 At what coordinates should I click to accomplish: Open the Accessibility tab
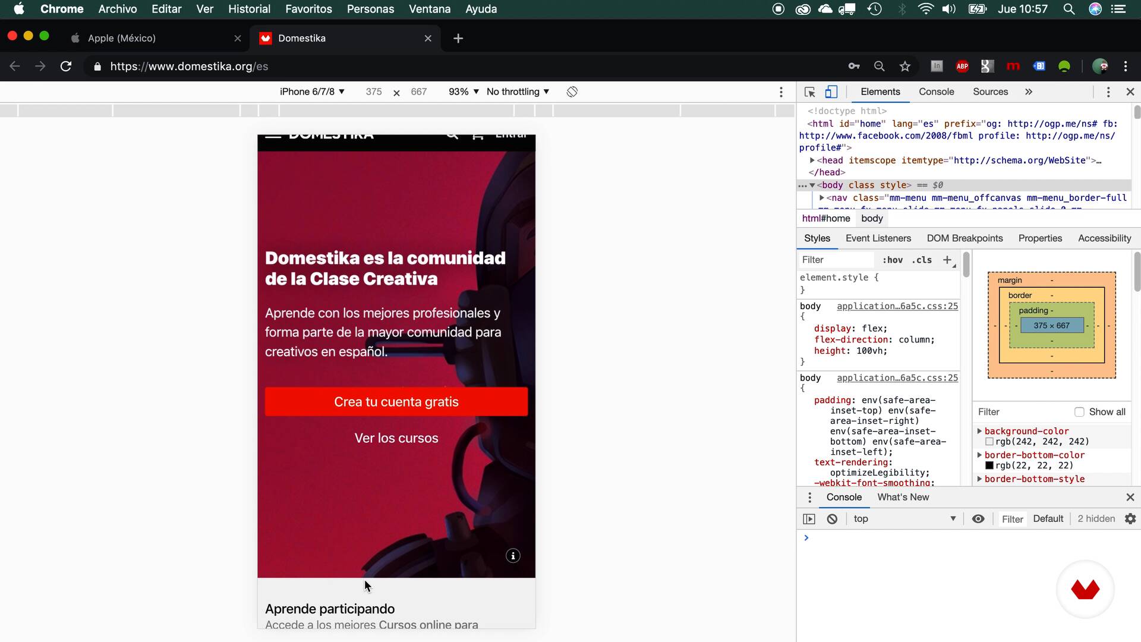1104,238
